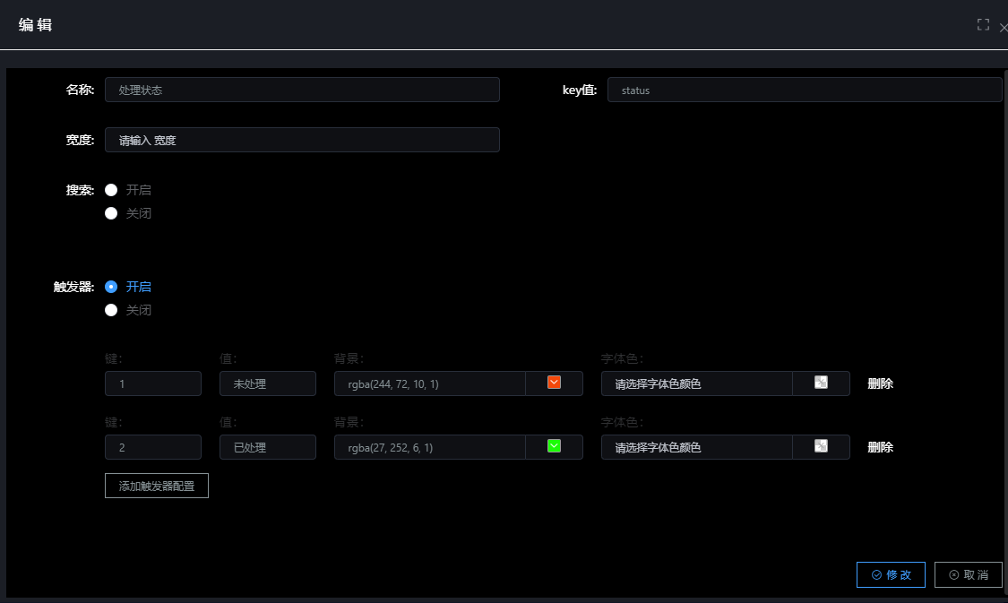Click the 添加触发器配置 button
The image size is (1008, 603).
[156, 485]
